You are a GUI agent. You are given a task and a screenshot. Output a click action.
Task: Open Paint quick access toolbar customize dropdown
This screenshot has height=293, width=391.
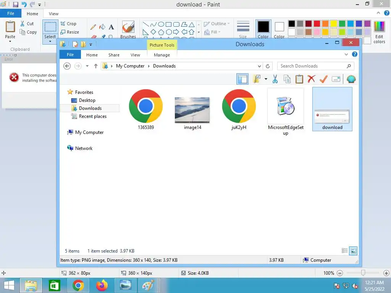pyautogui.click(x=39, y=5)
